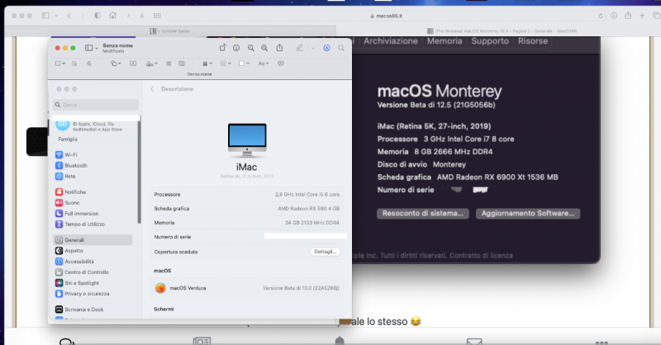The width and height of the screenshot is (661, 345).
Task: Switch to the L'Unione Sarda tab
Action: [170, 31]
